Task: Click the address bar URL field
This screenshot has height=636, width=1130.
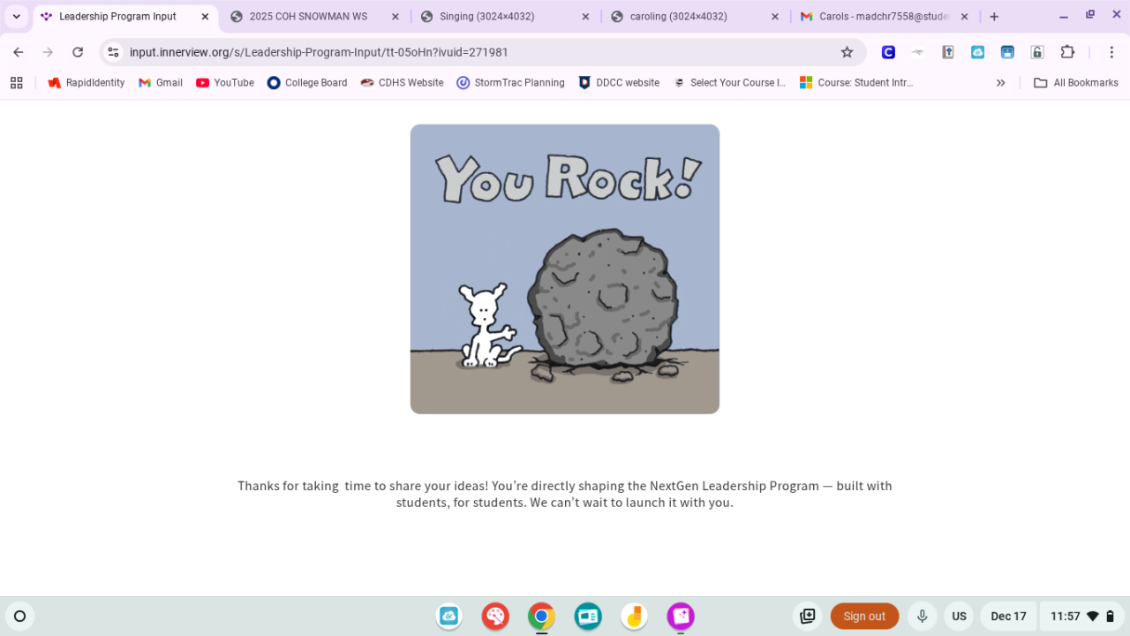Action: pyautogui.click(x=481, y=52)
